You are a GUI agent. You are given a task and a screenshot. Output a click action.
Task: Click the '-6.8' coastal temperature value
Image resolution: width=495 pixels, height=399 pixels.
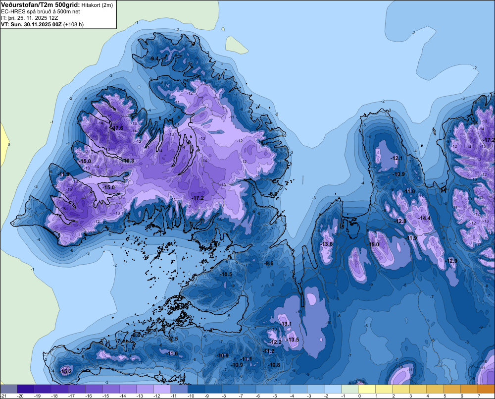tap(273, 194)
